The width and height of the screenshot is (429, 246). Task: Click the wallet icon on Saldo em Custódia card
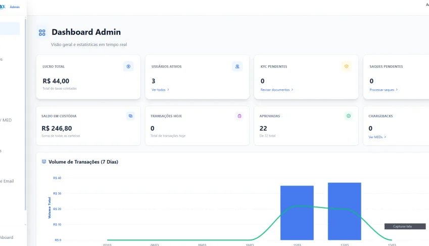tap(130, 116)
